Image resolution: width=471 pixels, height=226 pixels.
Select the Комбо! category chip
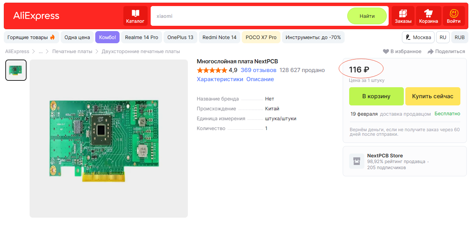click(x=107, y=38)
